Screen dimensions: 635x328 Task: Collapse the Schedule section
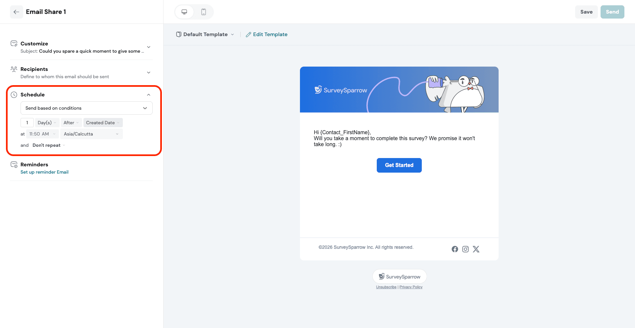[x=149, y=95]
